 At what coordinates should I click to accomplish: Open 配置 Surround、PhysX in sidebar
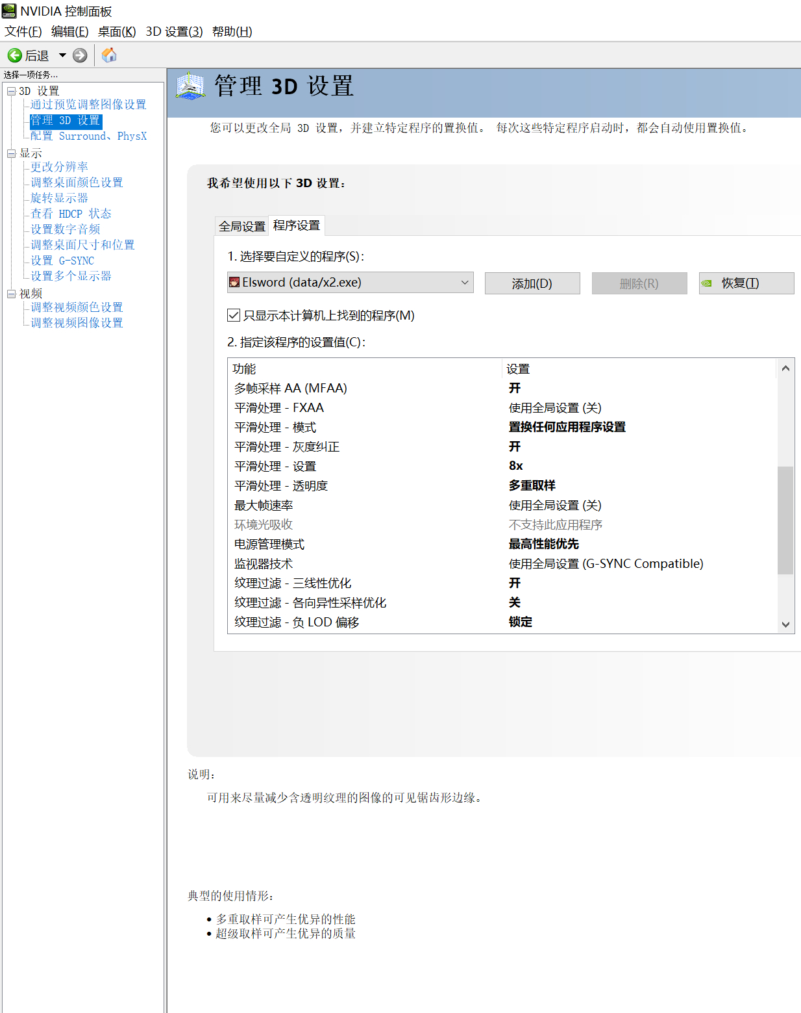pyautogui.click(x=89, y=136)
